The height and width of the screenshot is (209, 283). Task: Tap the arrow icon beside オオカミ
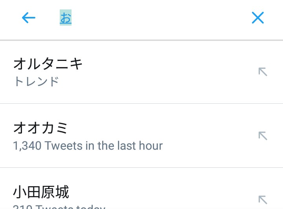point(263,136)
